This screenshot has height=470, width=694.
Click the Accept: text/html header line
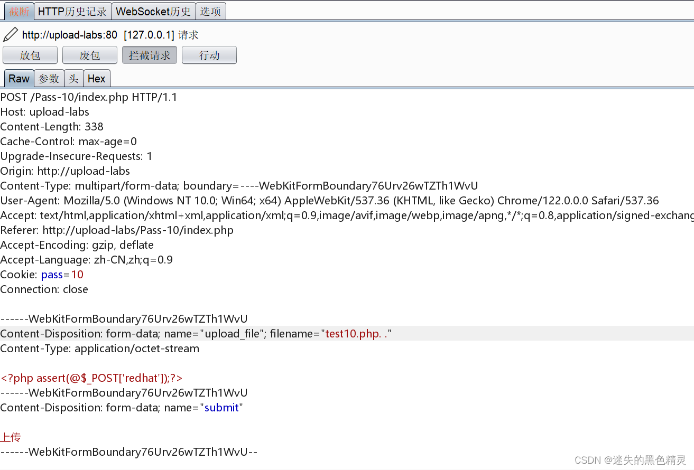(347, 215)
